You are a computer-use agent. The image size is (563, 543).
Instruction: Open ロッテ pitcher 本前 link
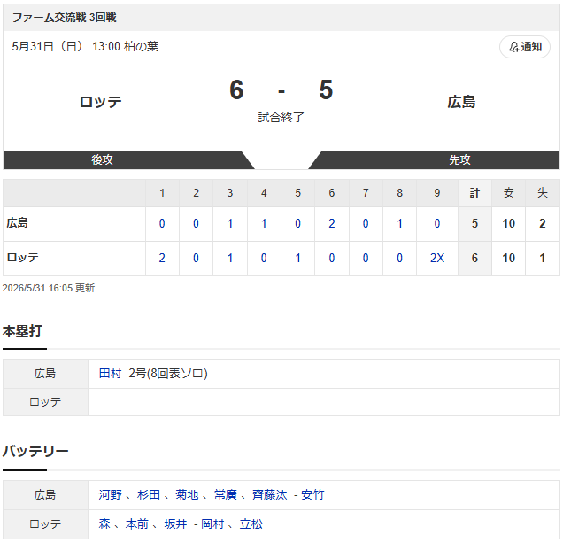[x=137, y=524]
